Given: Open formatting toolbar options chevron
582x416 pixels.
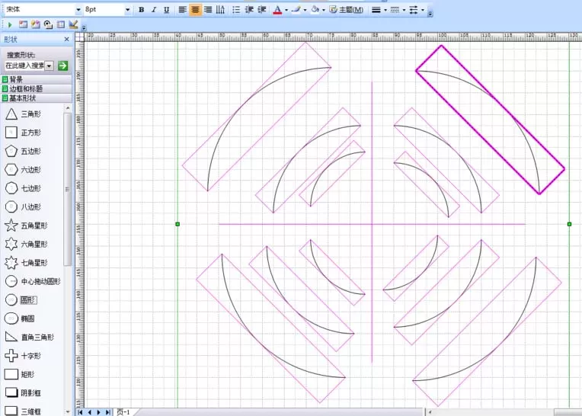Looking at the screenshot, I should click(430, 14).
